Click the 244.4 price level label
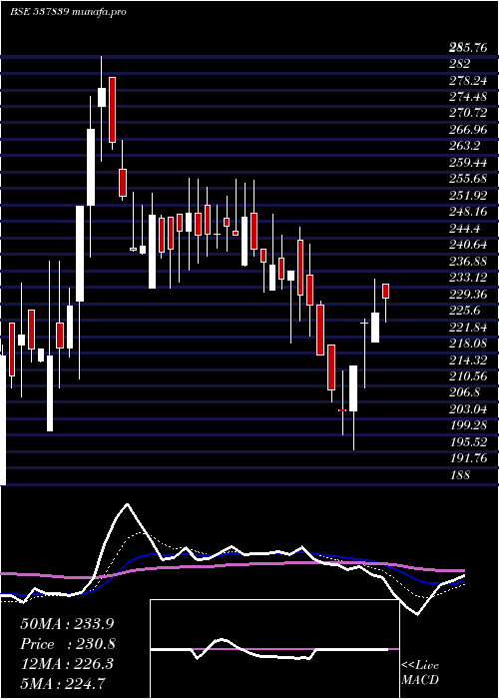 click(x=465, y=229)
